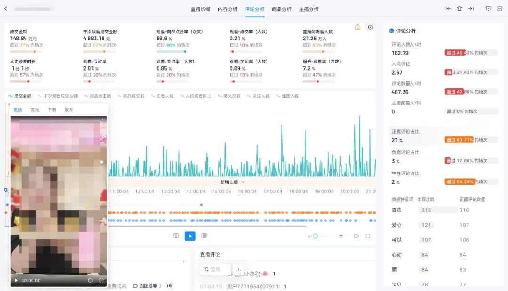Play the video in the replay popup
Image resolution: width=508 pixels, height=291 pixels.
pos(16,280)
